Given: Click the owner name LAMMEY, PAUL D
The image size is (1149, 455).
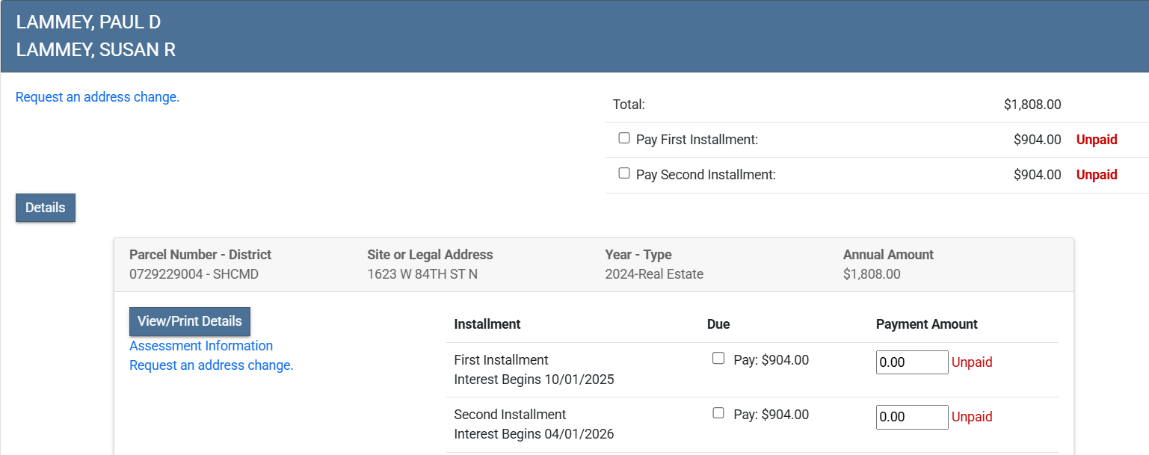Looking at the screenshot, I should 88,22.
